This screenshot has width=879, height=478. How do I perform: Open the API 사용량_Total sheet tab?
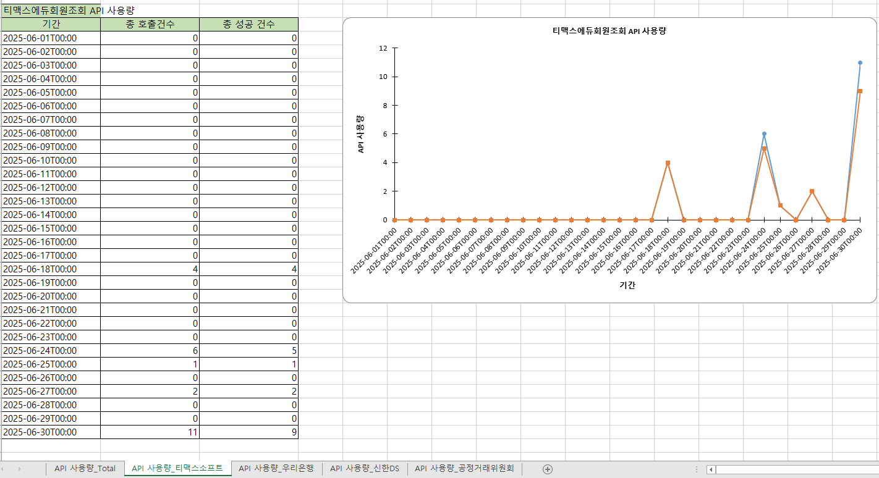tap(85, 469)
